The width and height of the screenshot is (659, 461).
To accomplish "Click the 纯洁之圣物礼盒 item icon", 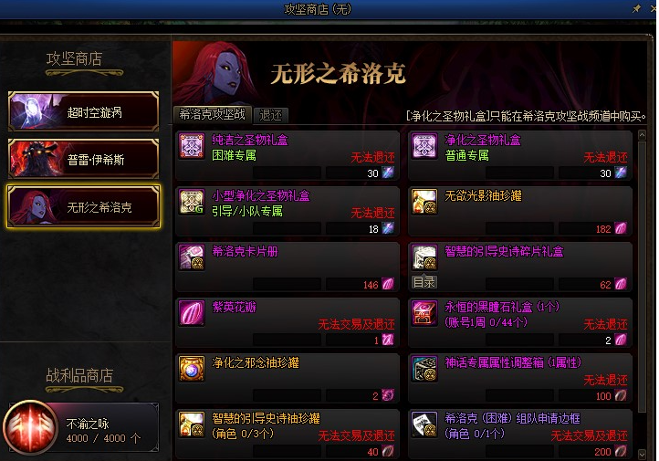I will point(192,145).
